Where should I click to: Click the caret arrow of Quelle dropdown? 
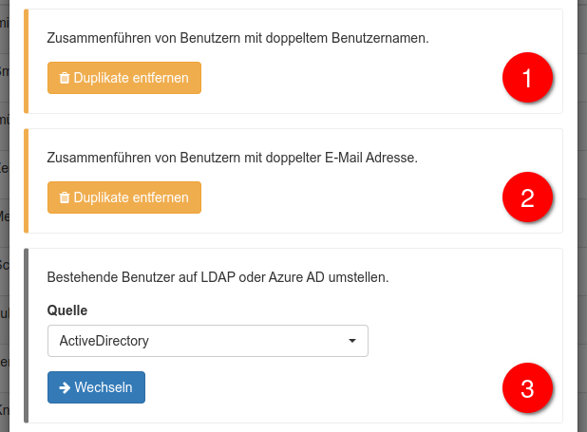[352, 340]
